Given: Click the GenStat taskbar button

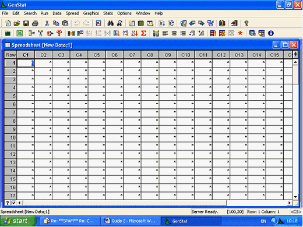Looking at the screenshot, I should click(x=191, y=221).
